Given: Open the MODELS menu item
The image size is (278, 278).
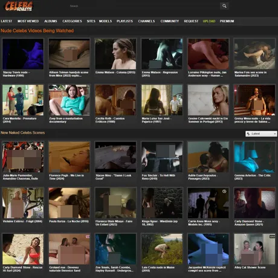Looking at the screenshot, I should point(105,21).
